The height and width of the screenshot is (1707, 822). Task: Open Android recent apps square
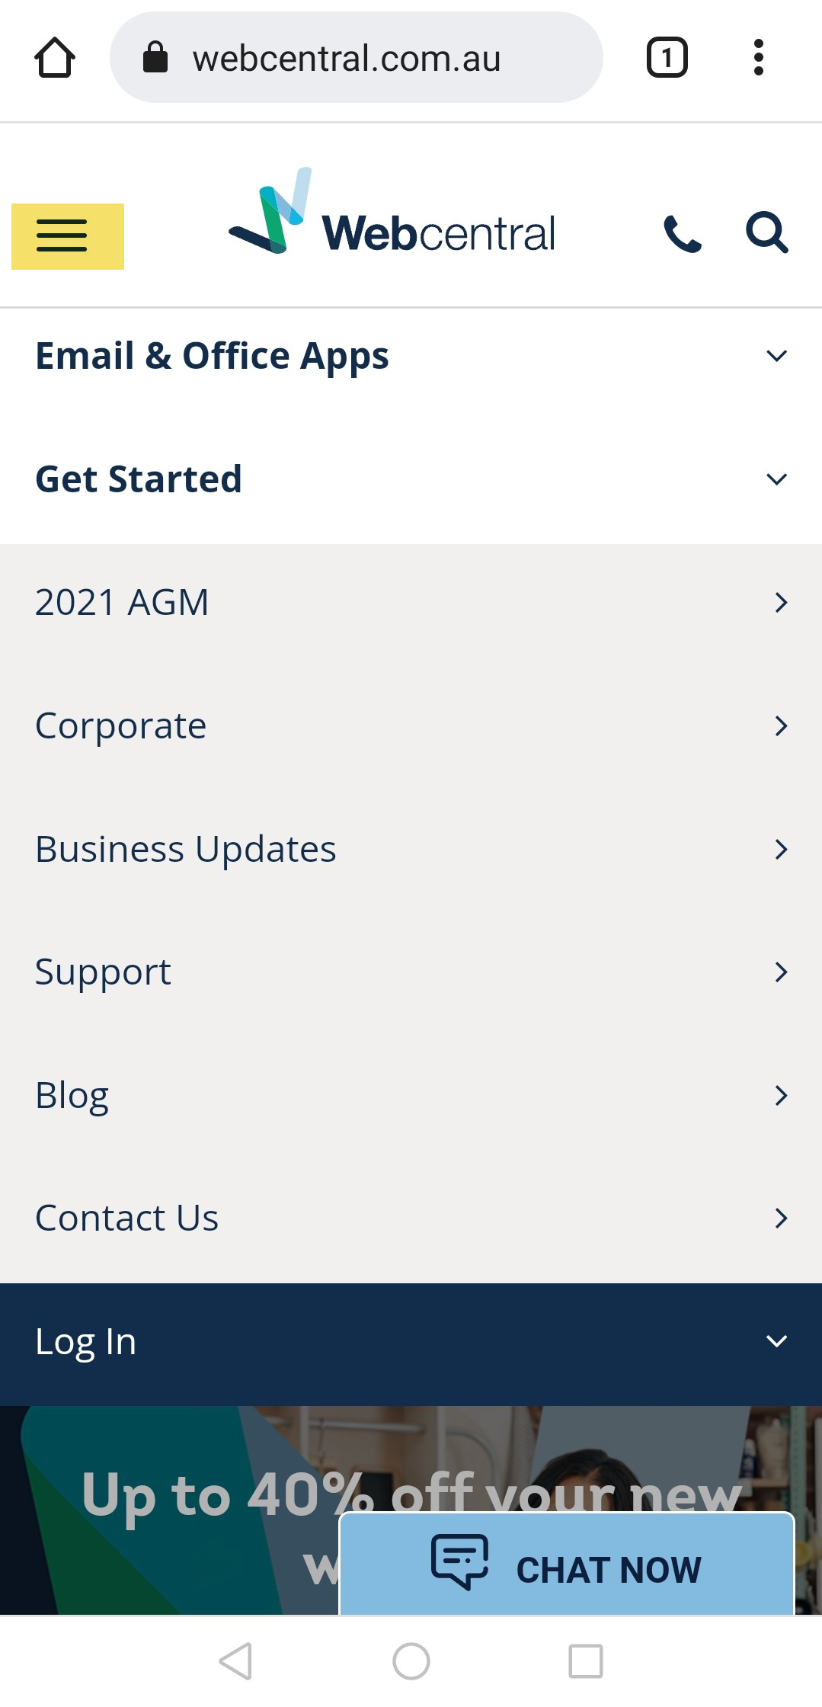586,1661
